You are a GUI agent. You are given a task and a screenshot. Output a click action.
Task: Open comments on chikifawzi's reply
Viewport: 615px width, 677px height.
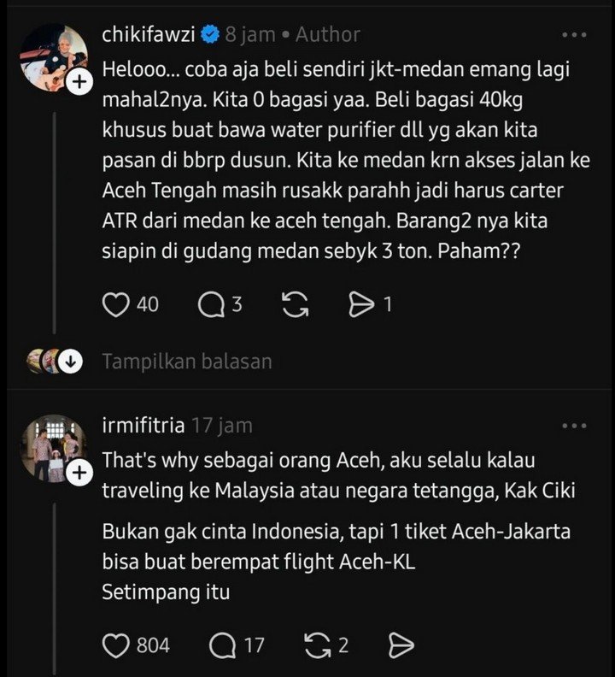[x=210, y=304]
